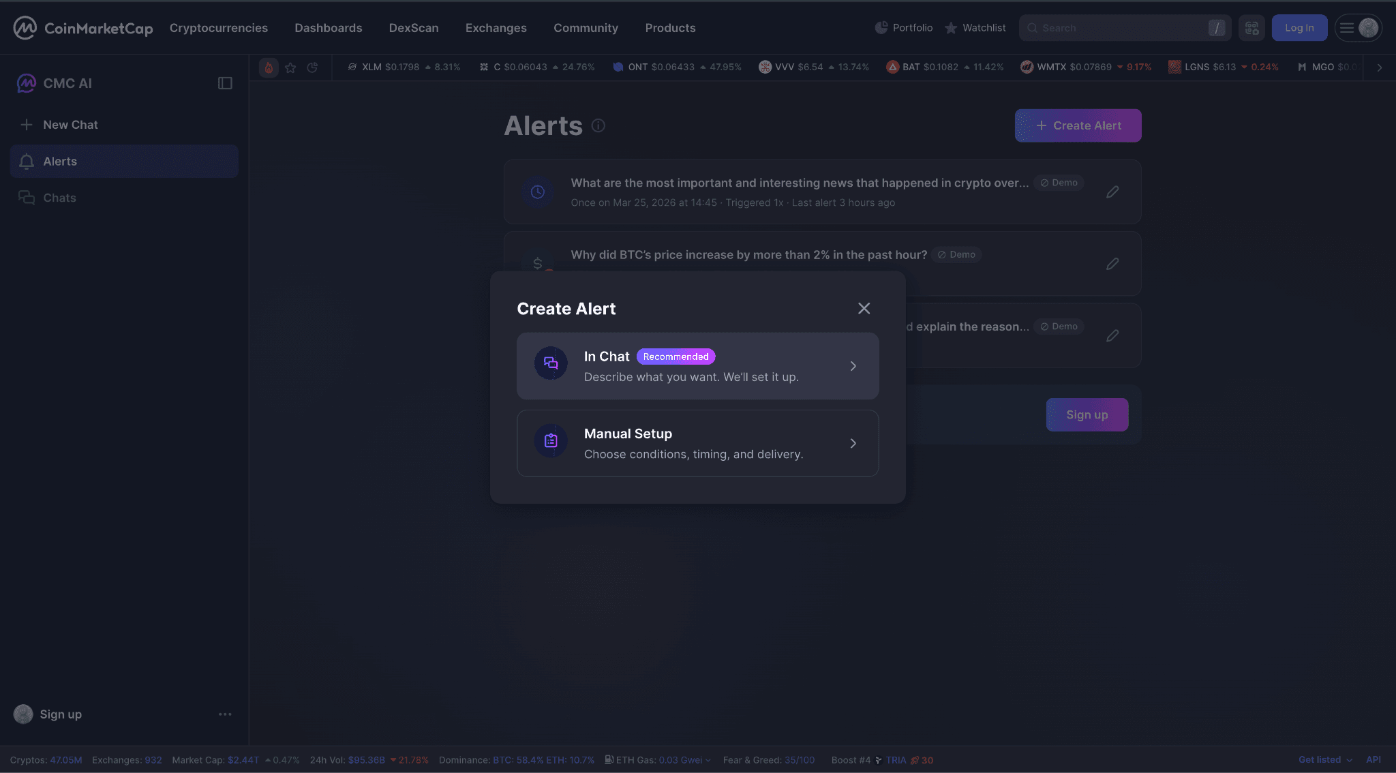Select Chats in the sidebar
This screenshot has height=773, width=1396.
[x=124, y=198]
